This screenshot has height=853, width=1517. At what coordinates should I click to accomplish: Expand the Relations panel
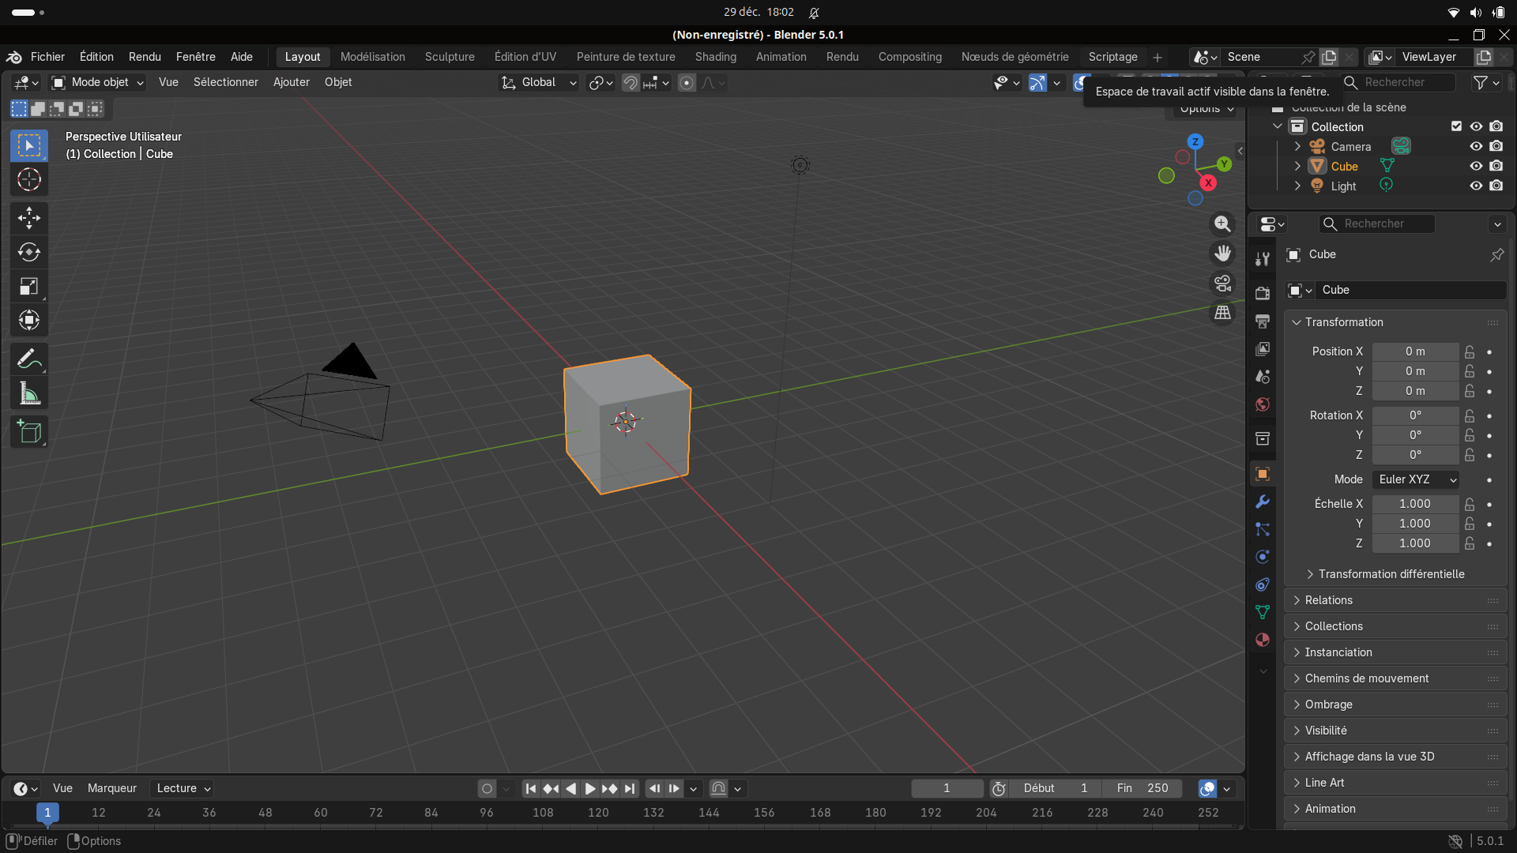1328,600
